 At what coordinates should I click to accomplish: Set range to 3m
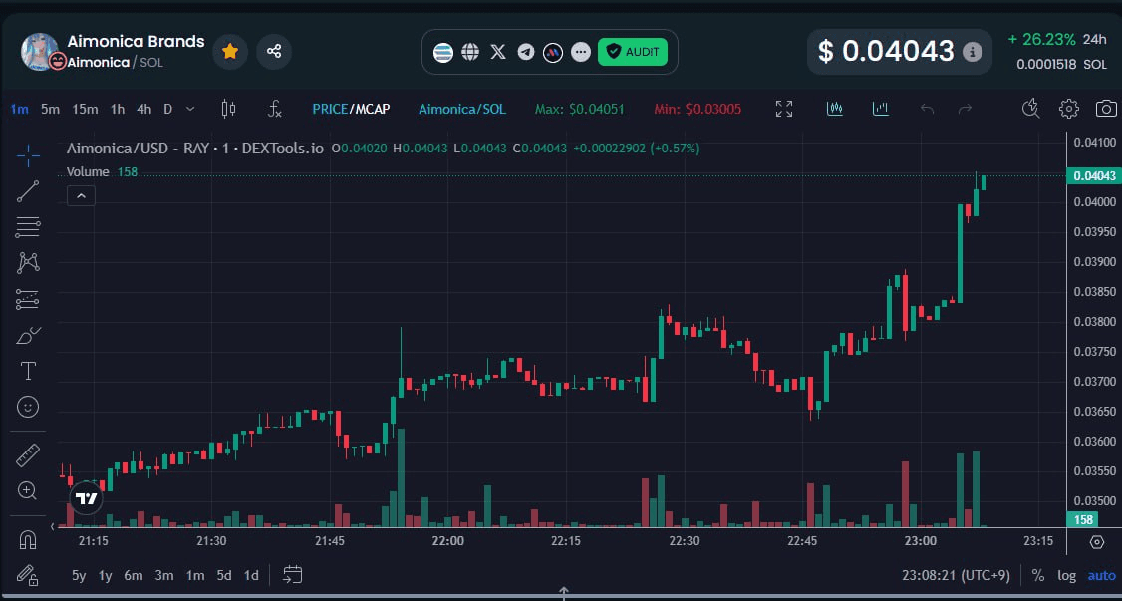click(164, 575)
